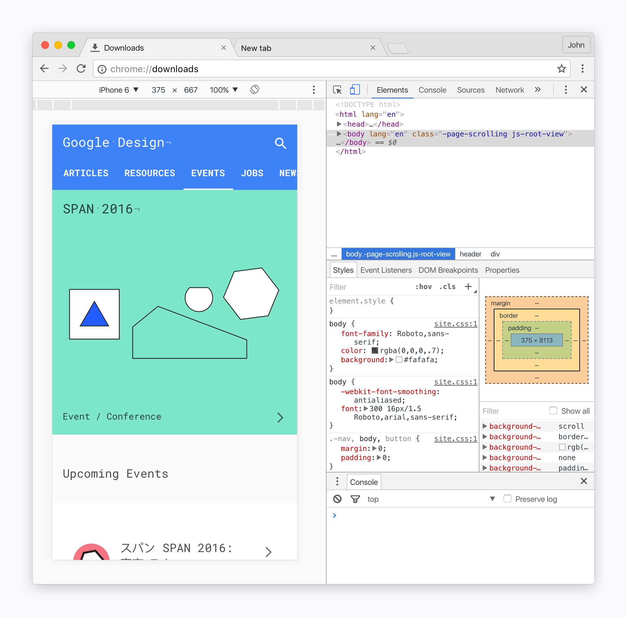Expand the computed background property showing none
Viewport: 627px width, 617px height.
(x=485, y=457)
